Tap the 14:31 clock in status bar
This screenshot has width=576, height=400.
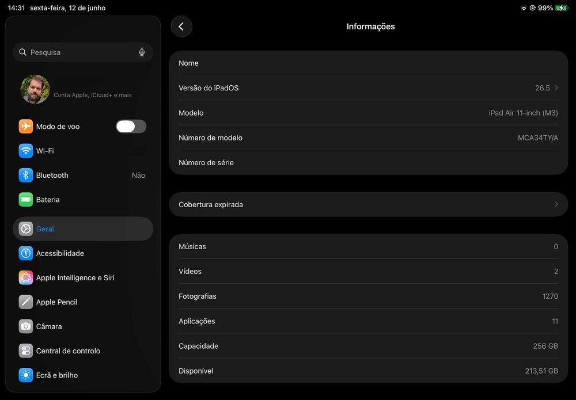click(x=17, y=7)
